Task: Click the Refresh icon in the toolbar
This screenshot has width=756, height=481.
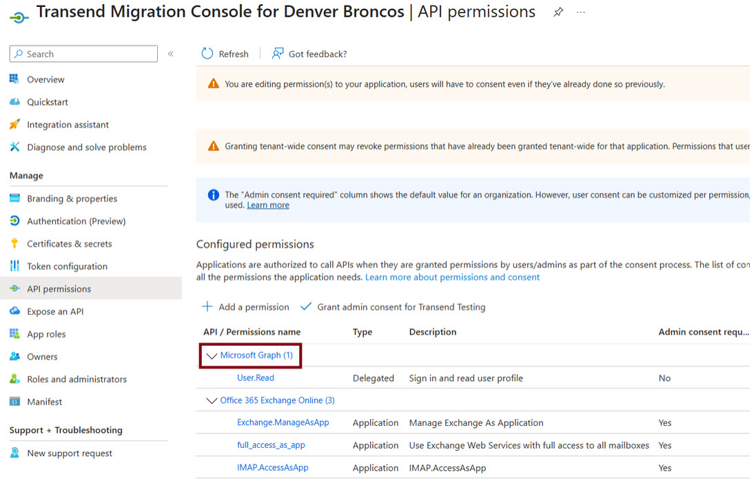Action: pos(207,54)
